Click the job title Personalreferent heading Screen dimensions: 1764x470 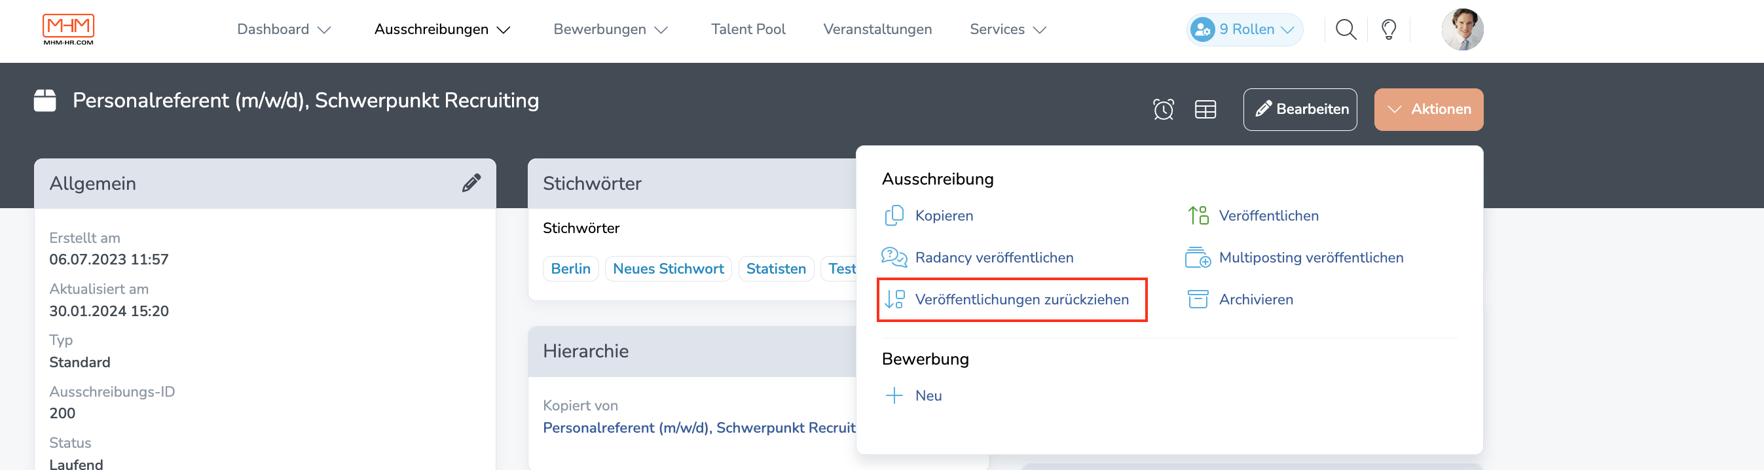pos(305,101)
